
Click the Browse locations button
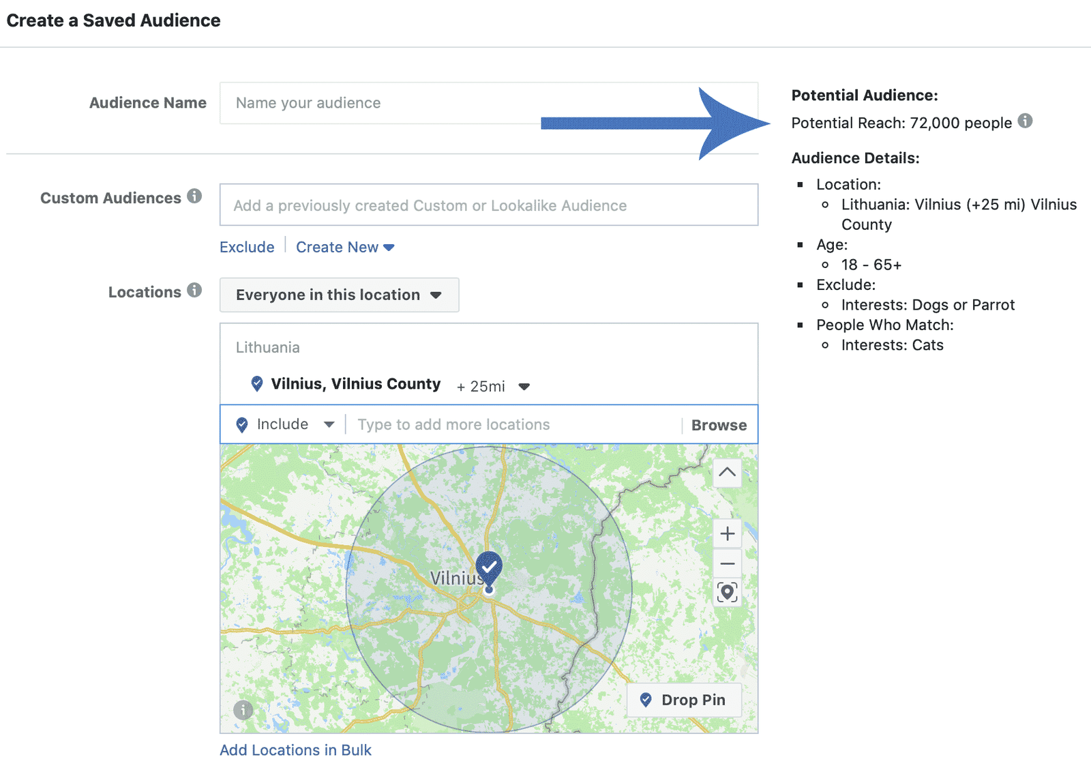coord(719,425)
